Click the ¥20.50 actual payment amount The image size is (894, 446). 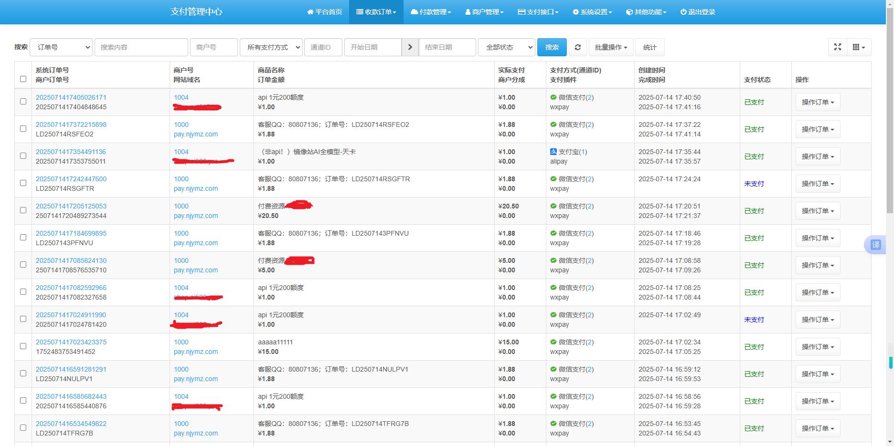509,206
